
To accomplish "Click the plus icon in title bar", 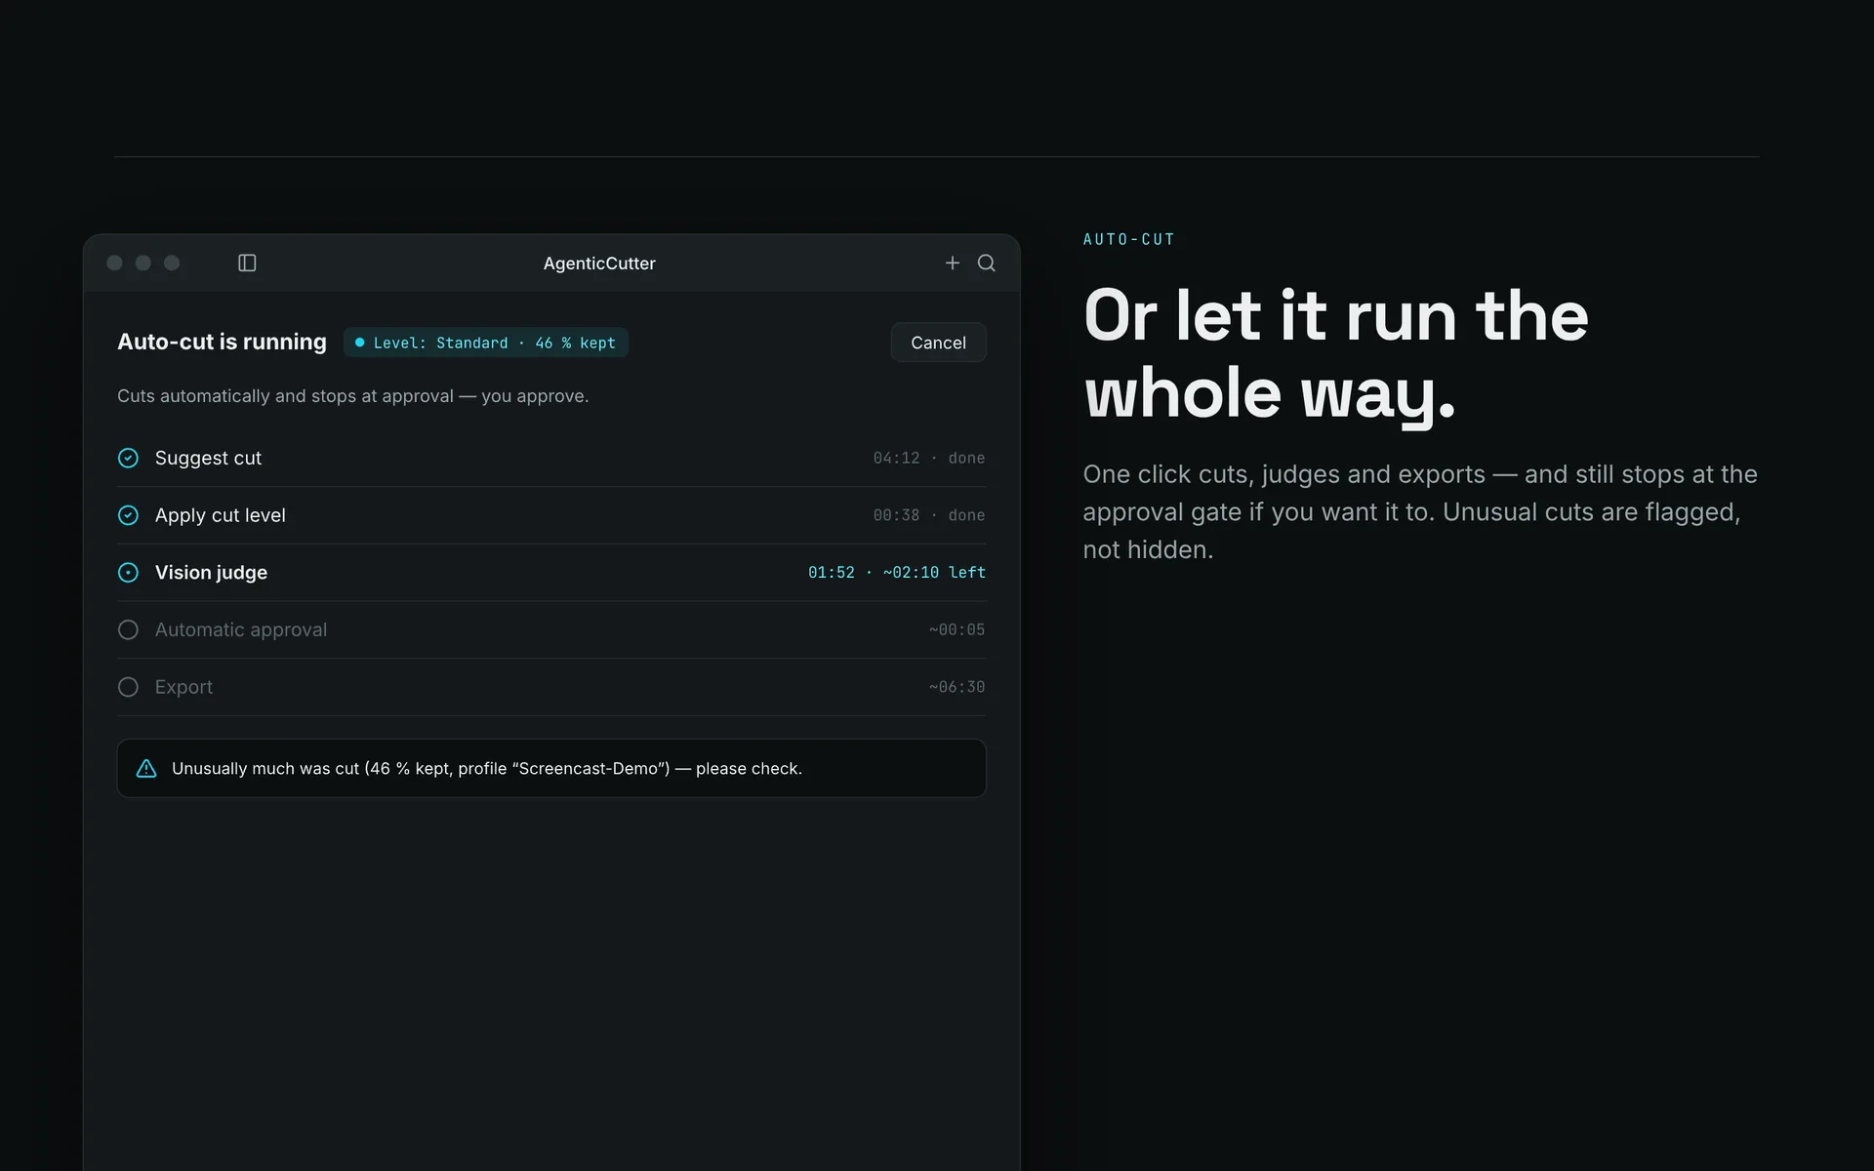I will coord(953,263).
